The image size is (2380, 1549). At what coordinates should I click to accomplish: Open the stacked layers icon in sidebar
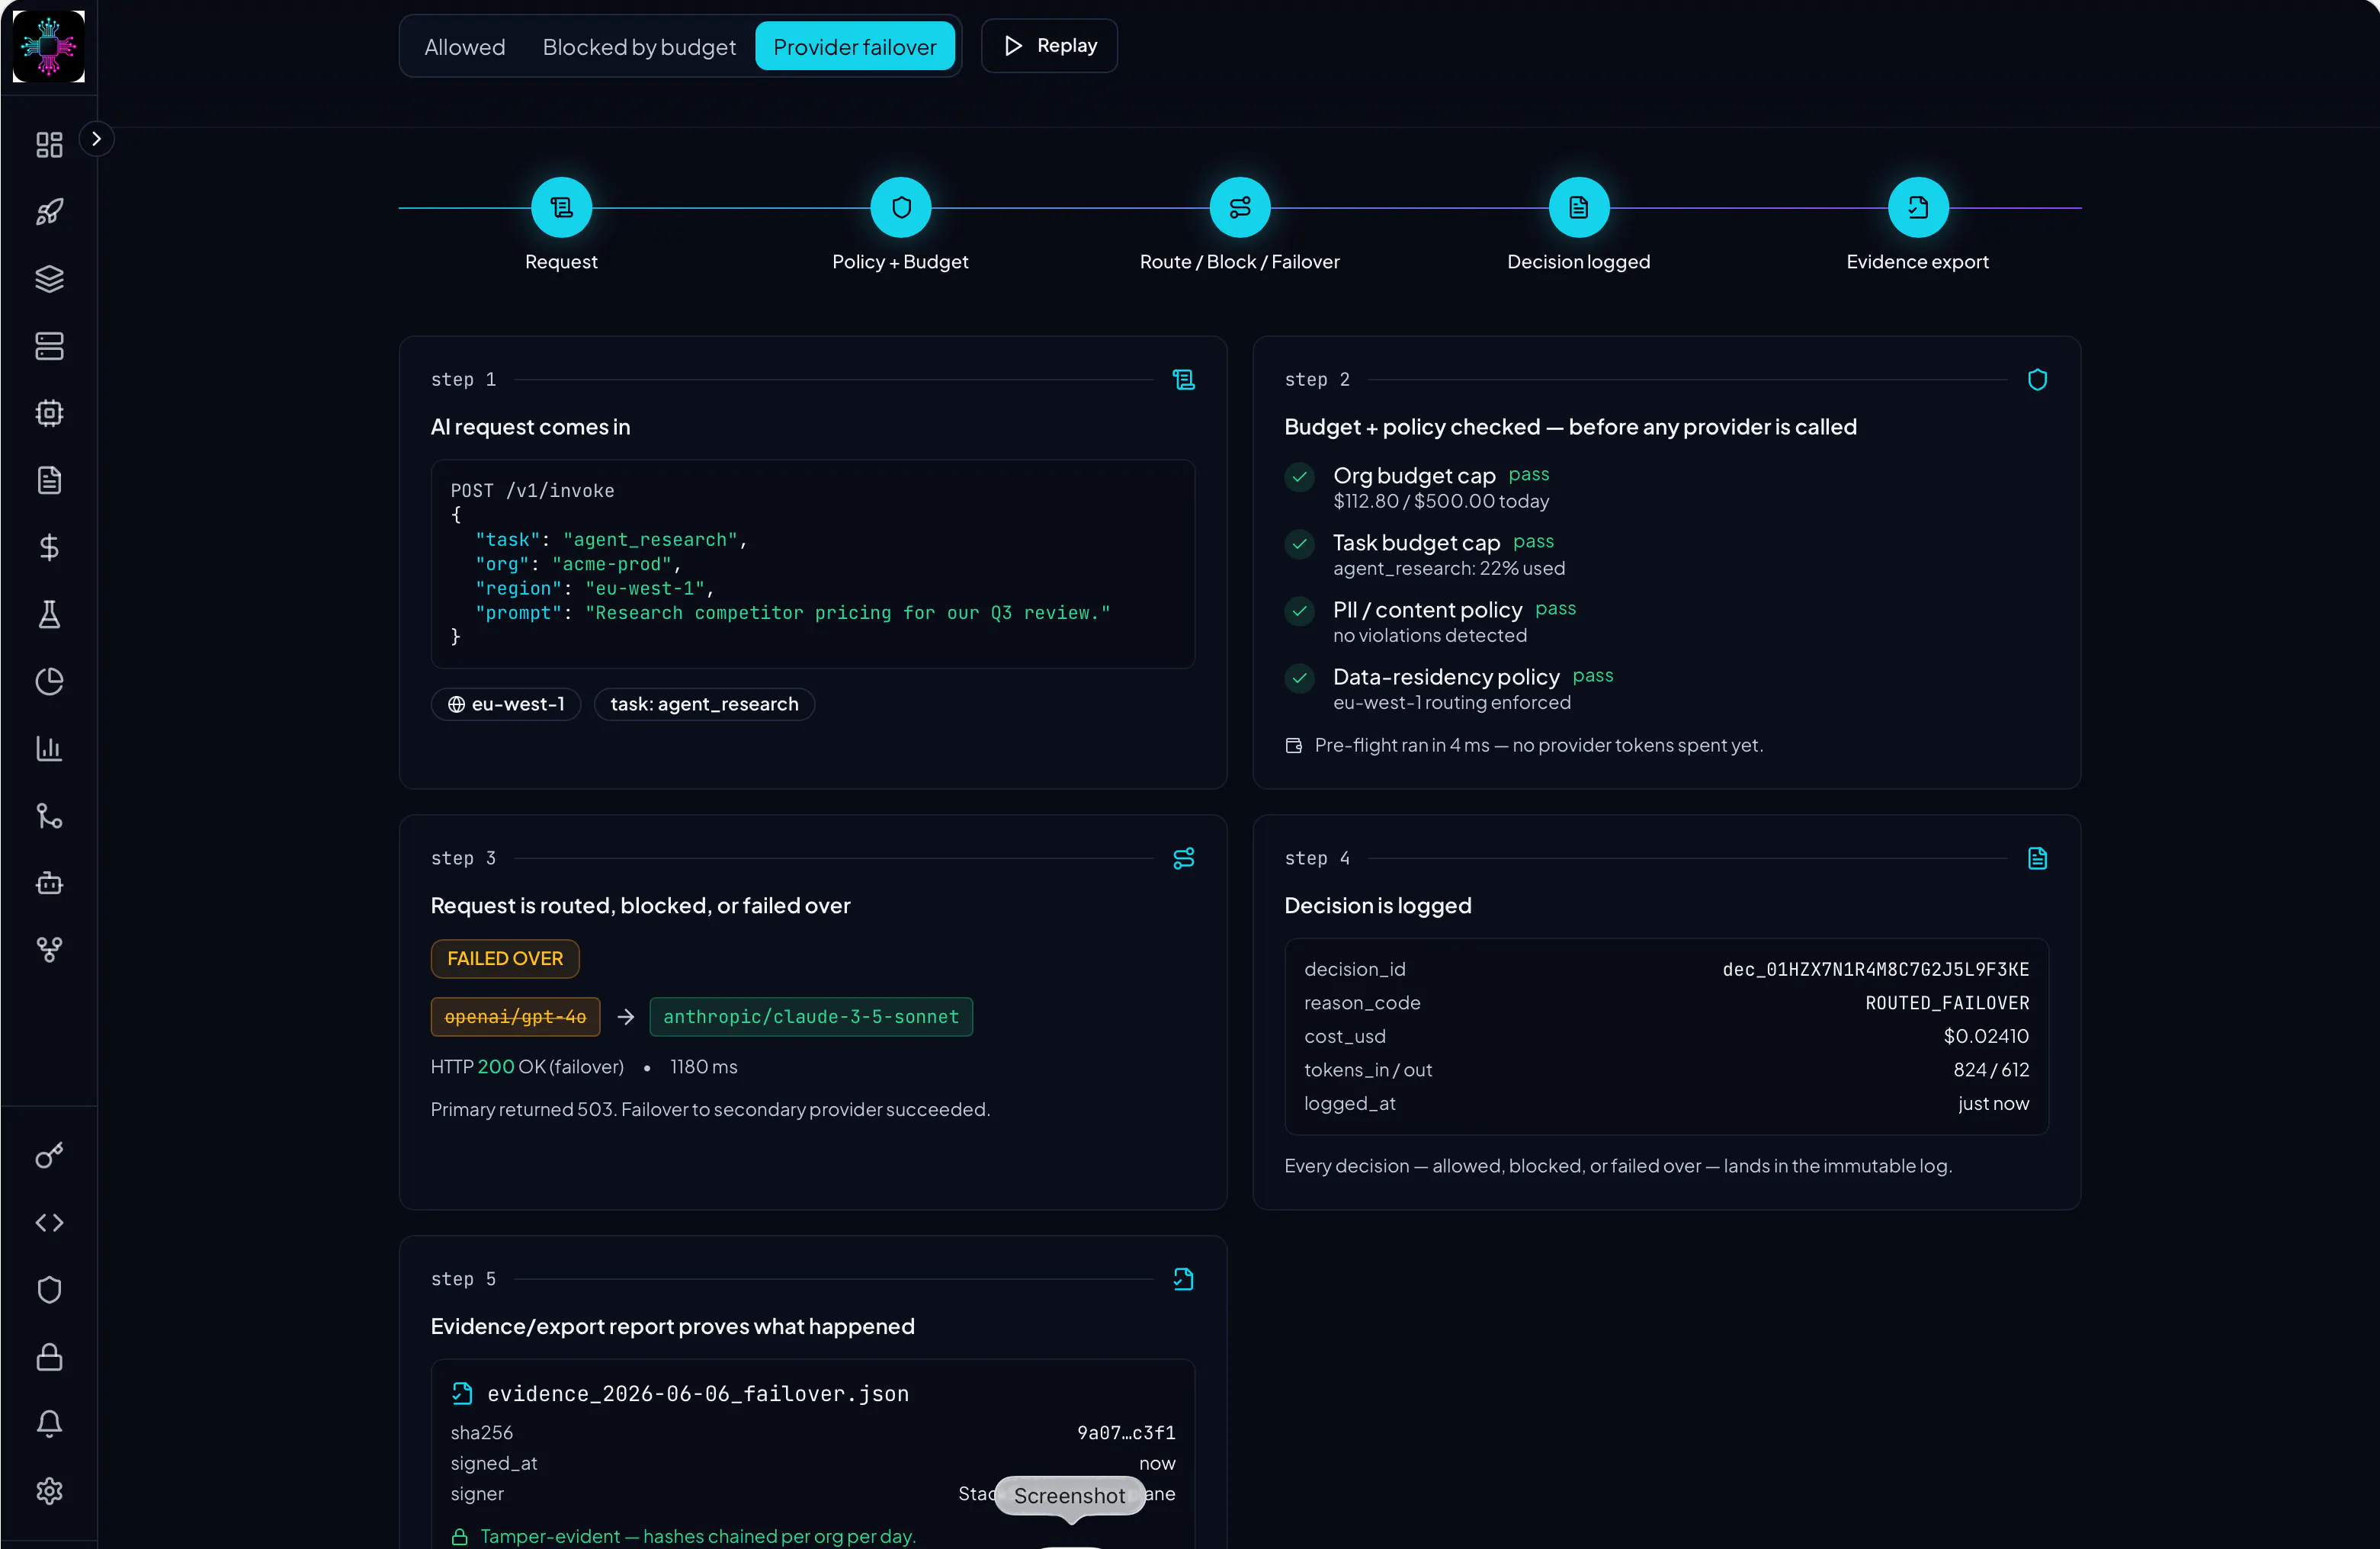[x=49, y=279]
